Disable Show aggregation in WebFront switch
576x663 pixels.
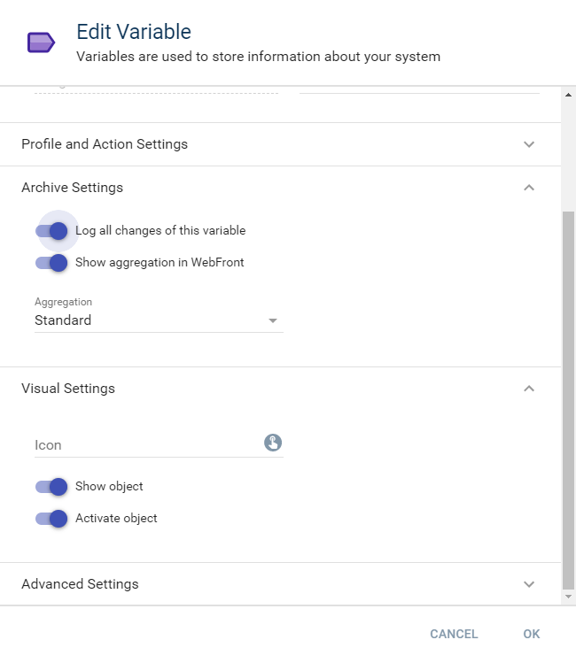[52, 263]
